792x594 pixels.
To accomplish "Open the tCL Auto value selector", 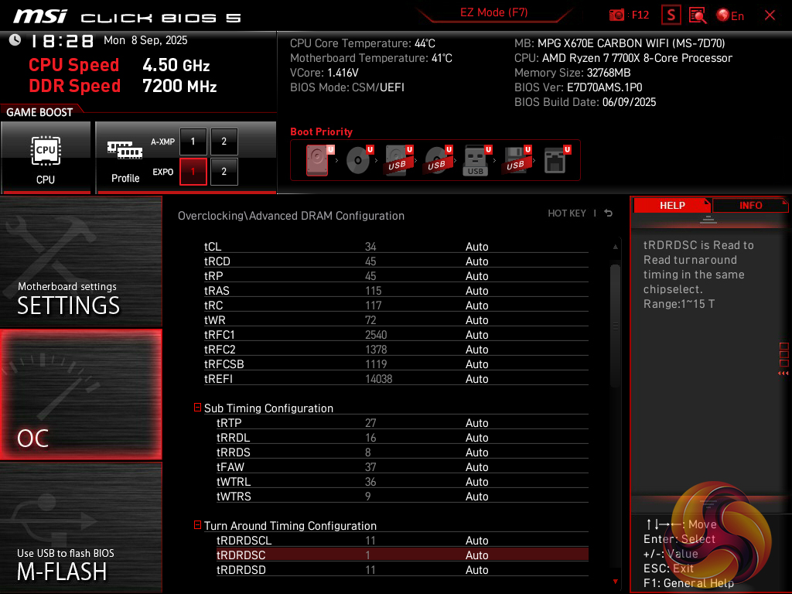I will point(476,247).
